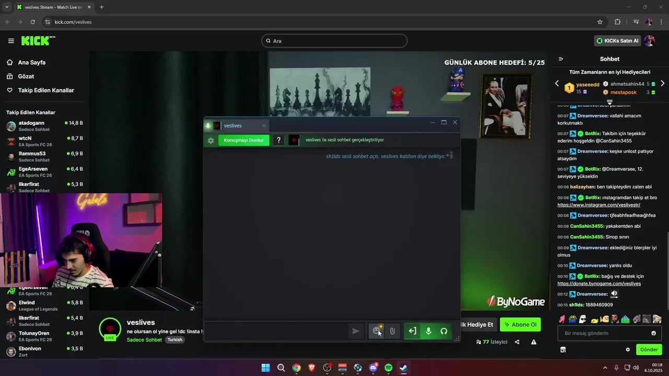Click the send message arrow in Steam chat
Viewport: 669px width, 376px height.
pyautogui.click(x=355, y=331)
